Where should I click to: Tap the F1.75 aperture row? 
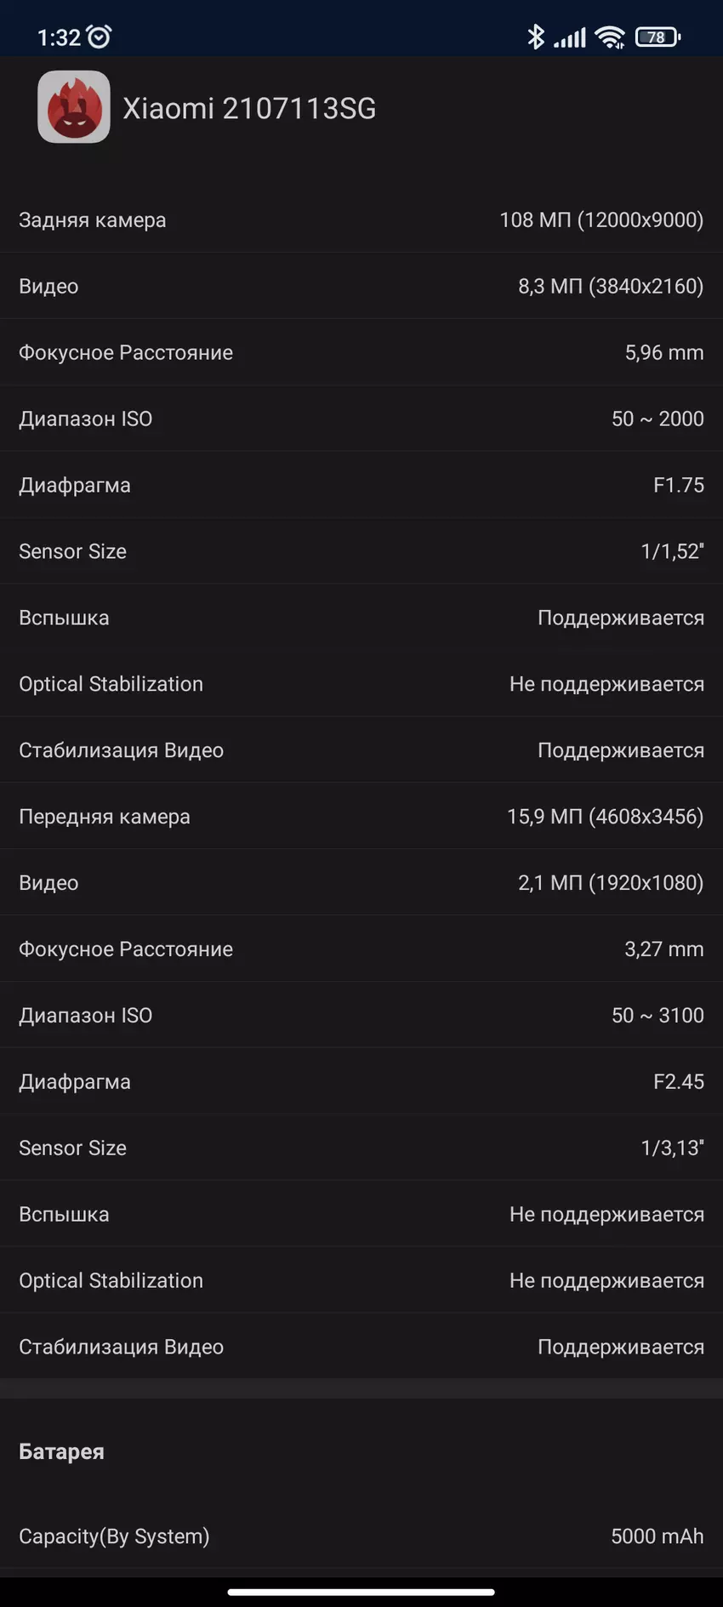point(361,486)
